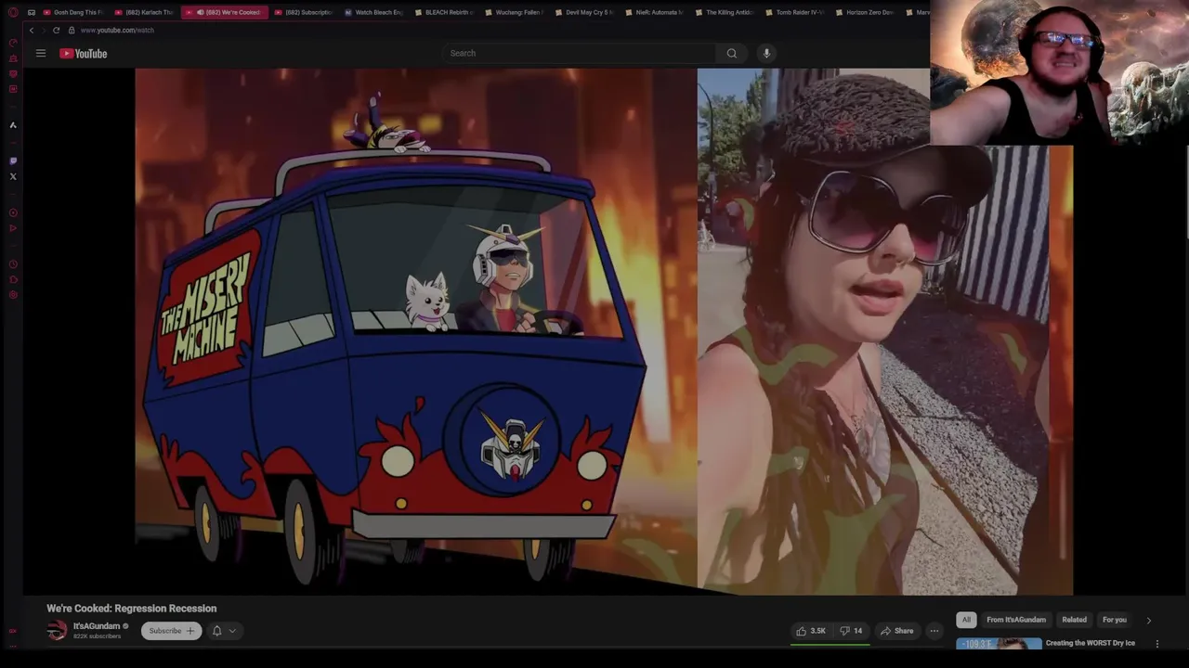Open options menu for Dry Ice video
The height and width of the screenshot is (668, 1189).
(x=1157, y=644)
